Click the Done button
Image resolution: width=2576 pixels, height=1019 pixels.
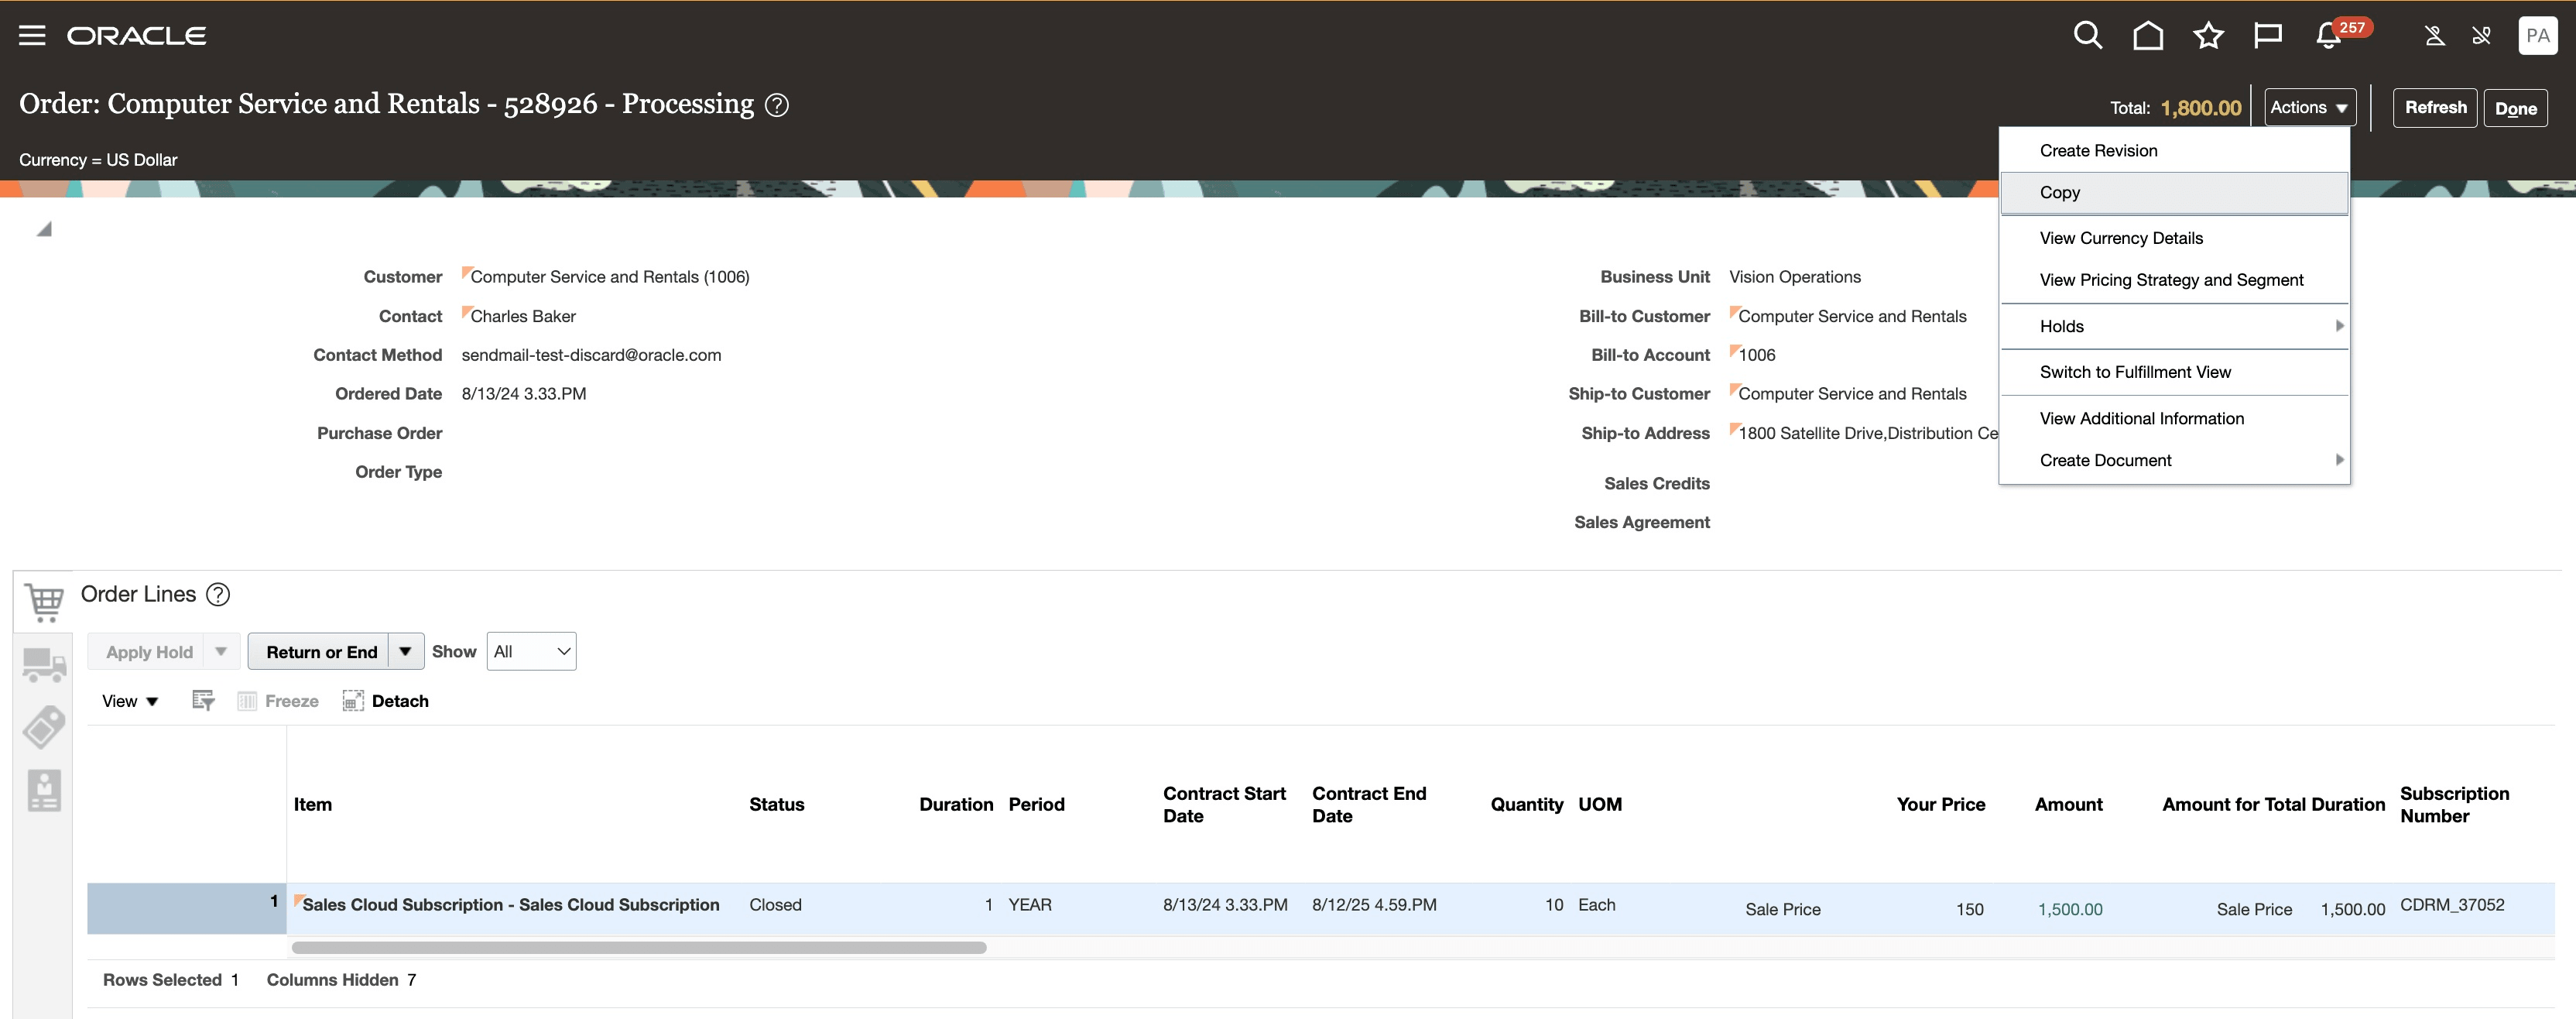tap(2515, 108)
